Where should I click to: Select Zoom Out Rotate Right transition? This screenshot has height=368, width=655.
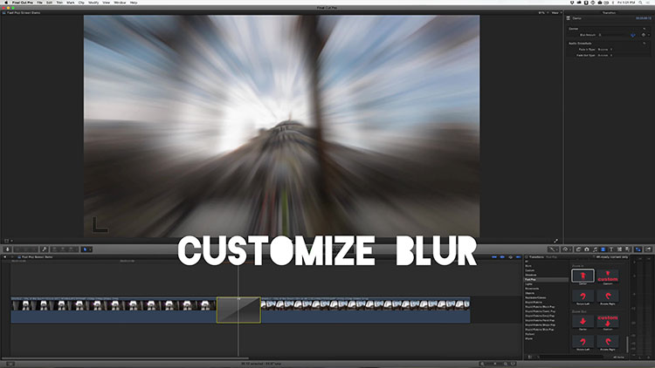[608, 342]
